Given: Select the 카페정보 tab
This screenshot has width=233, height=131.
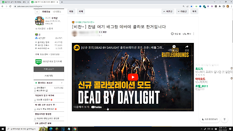Looking at the screenshot, I should 46,12.
